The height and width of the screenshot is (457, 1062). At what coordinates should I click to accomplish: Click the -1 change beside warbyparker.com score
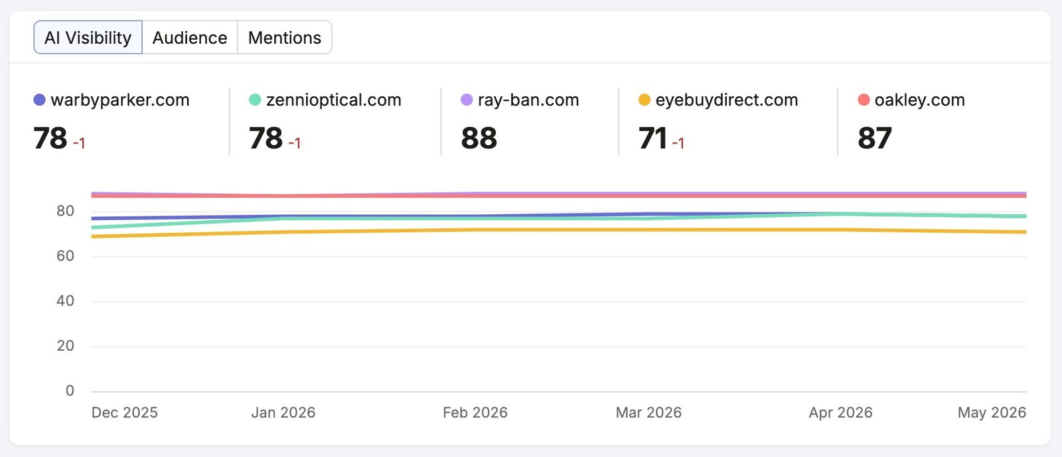point(79,143)
